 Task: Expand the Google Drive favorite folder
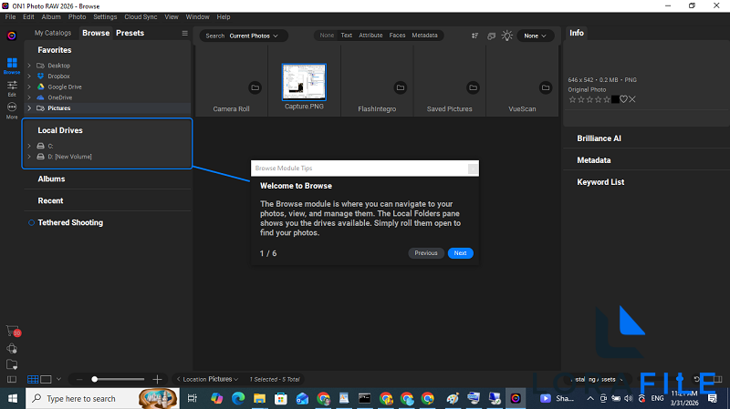tap(29, 87)
